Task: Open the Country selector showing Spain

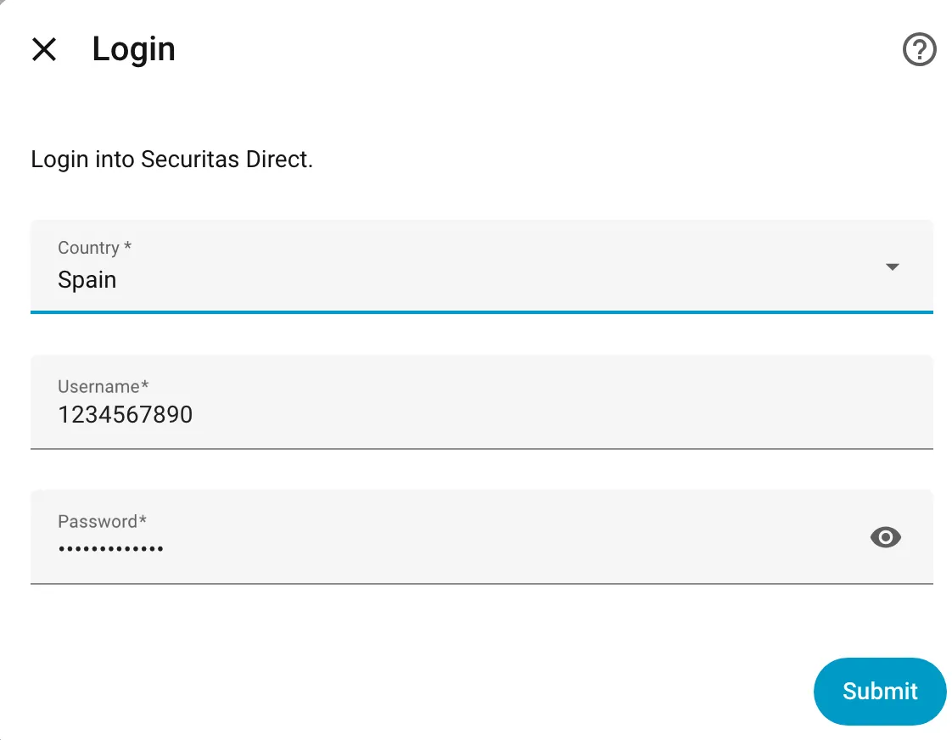Action: (481, 267)
